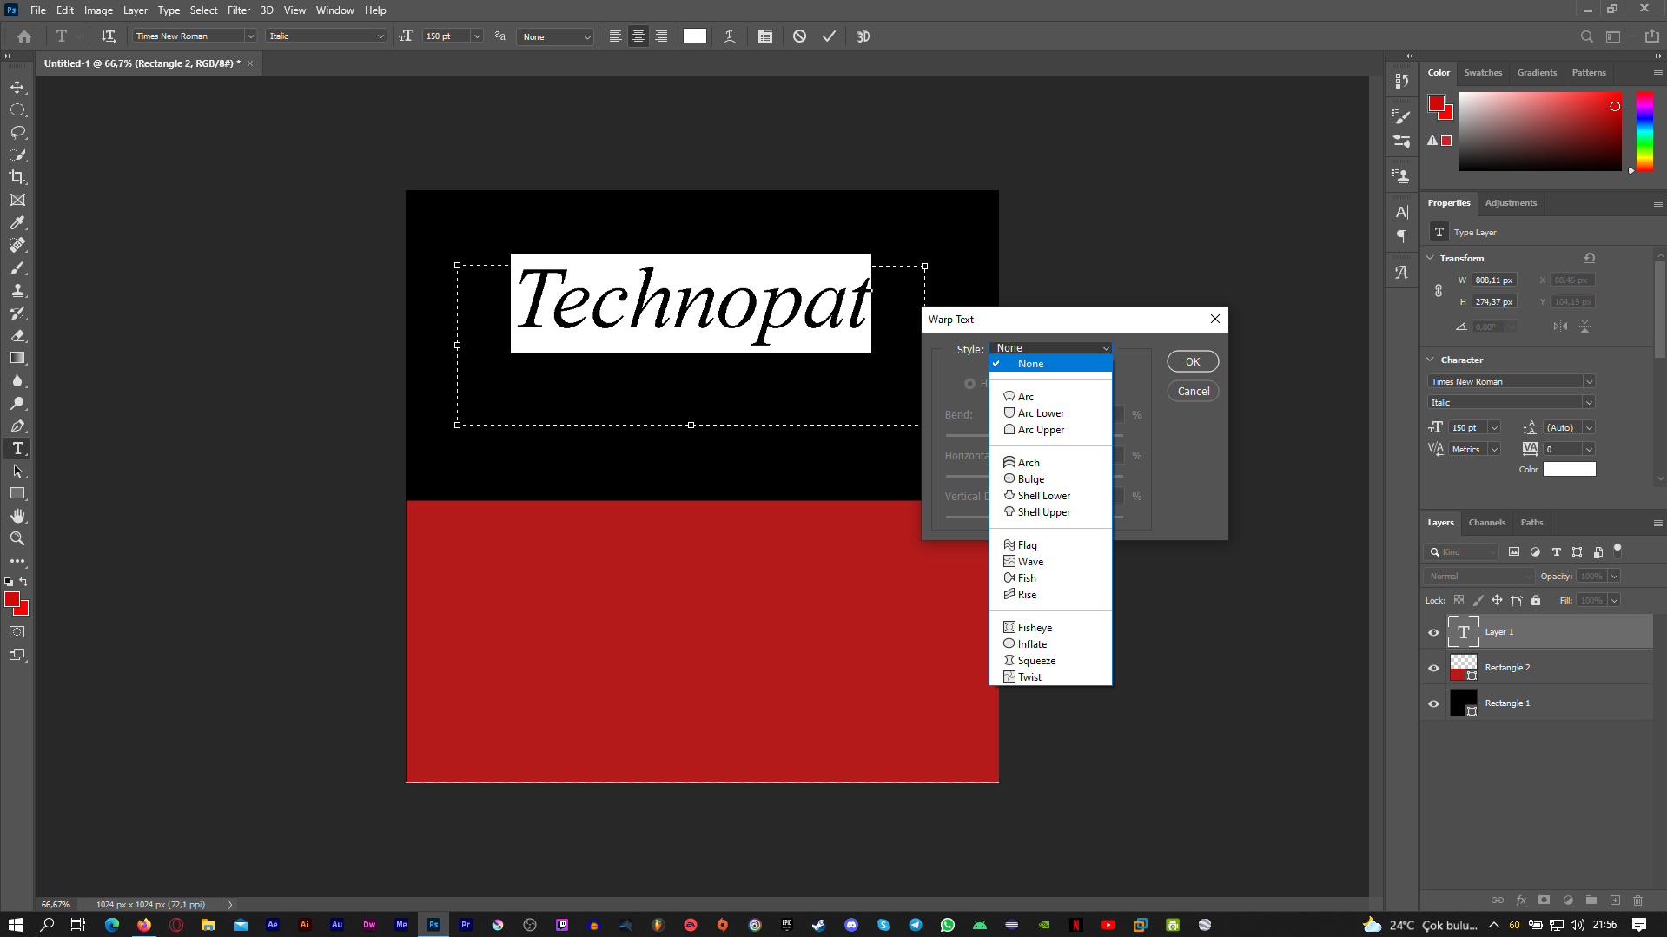Toggle visibility of Layer 1
This screenshot has height=937, width=1667.
(1433, 632)
